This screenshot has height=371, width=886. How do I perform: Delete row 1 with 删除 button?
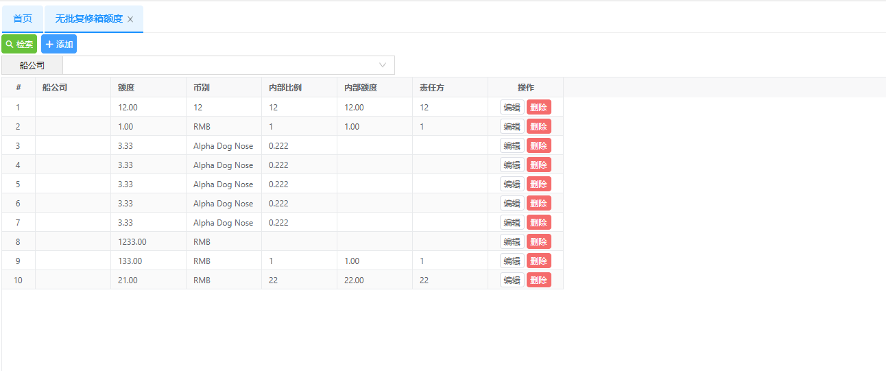538,108
